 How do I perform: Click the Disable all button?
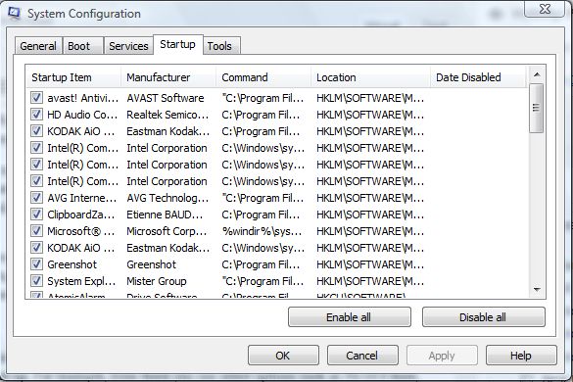[484, 317]
